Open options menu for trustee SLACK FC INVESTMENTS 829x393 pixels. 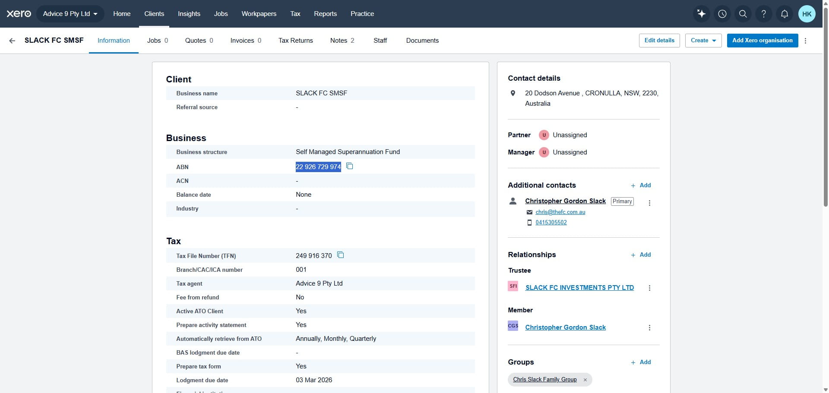pos(649,288)
